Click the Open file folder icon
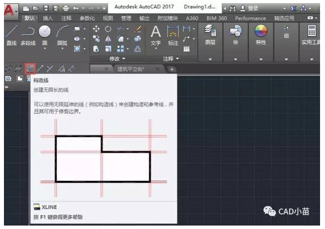The image size is (325, 229). pos(36,8)
